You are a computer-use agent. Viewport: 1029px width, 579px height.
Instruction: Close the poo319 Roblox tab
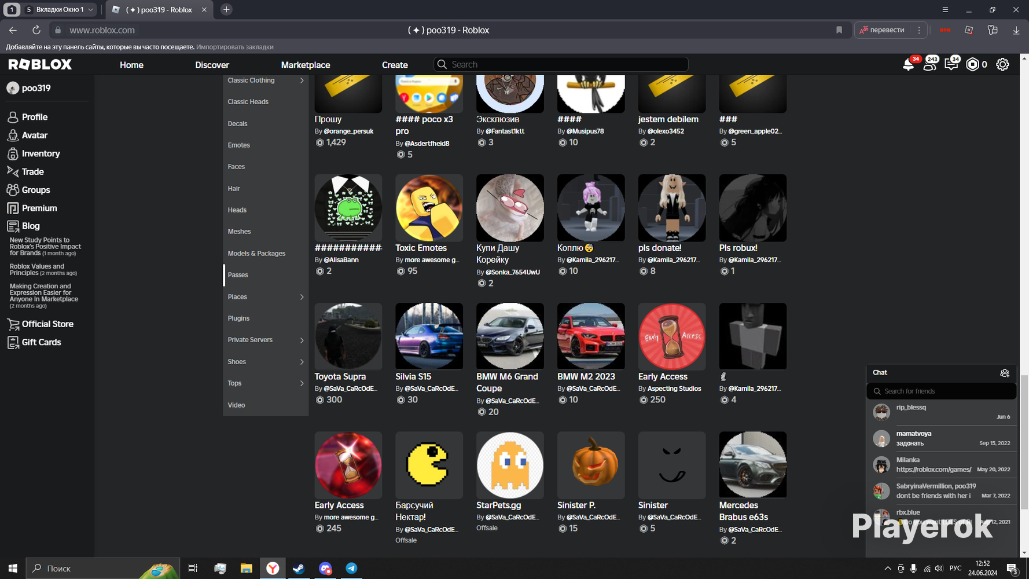204,10
